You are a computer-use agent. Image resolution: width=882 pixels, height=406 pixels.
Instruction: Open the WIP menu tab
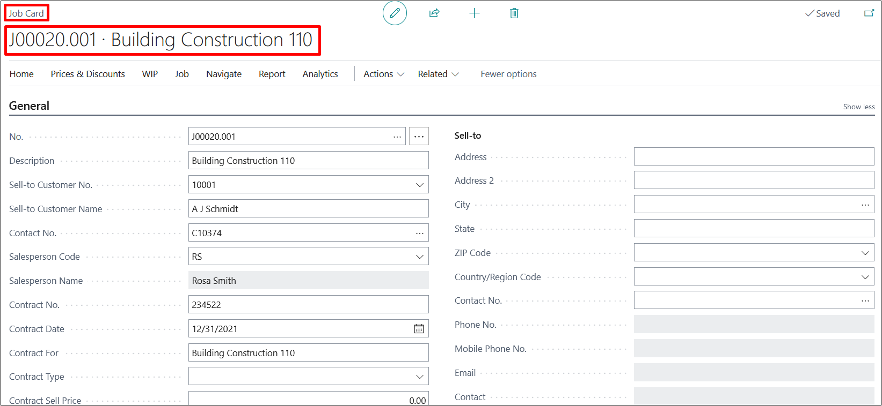150,74
